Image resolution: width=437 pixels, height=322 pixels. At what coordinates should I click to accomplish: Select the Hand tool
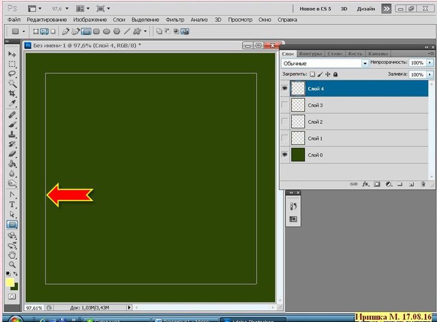[x=12, y=255]
